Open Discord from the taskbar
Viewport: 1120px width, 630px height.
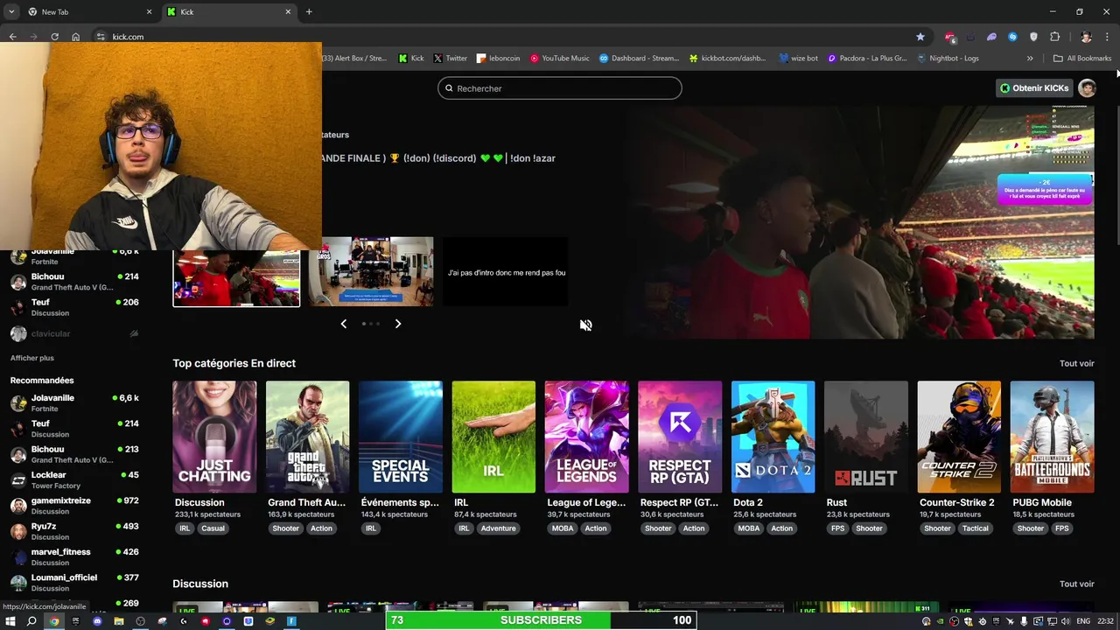[x=97, y=621]
